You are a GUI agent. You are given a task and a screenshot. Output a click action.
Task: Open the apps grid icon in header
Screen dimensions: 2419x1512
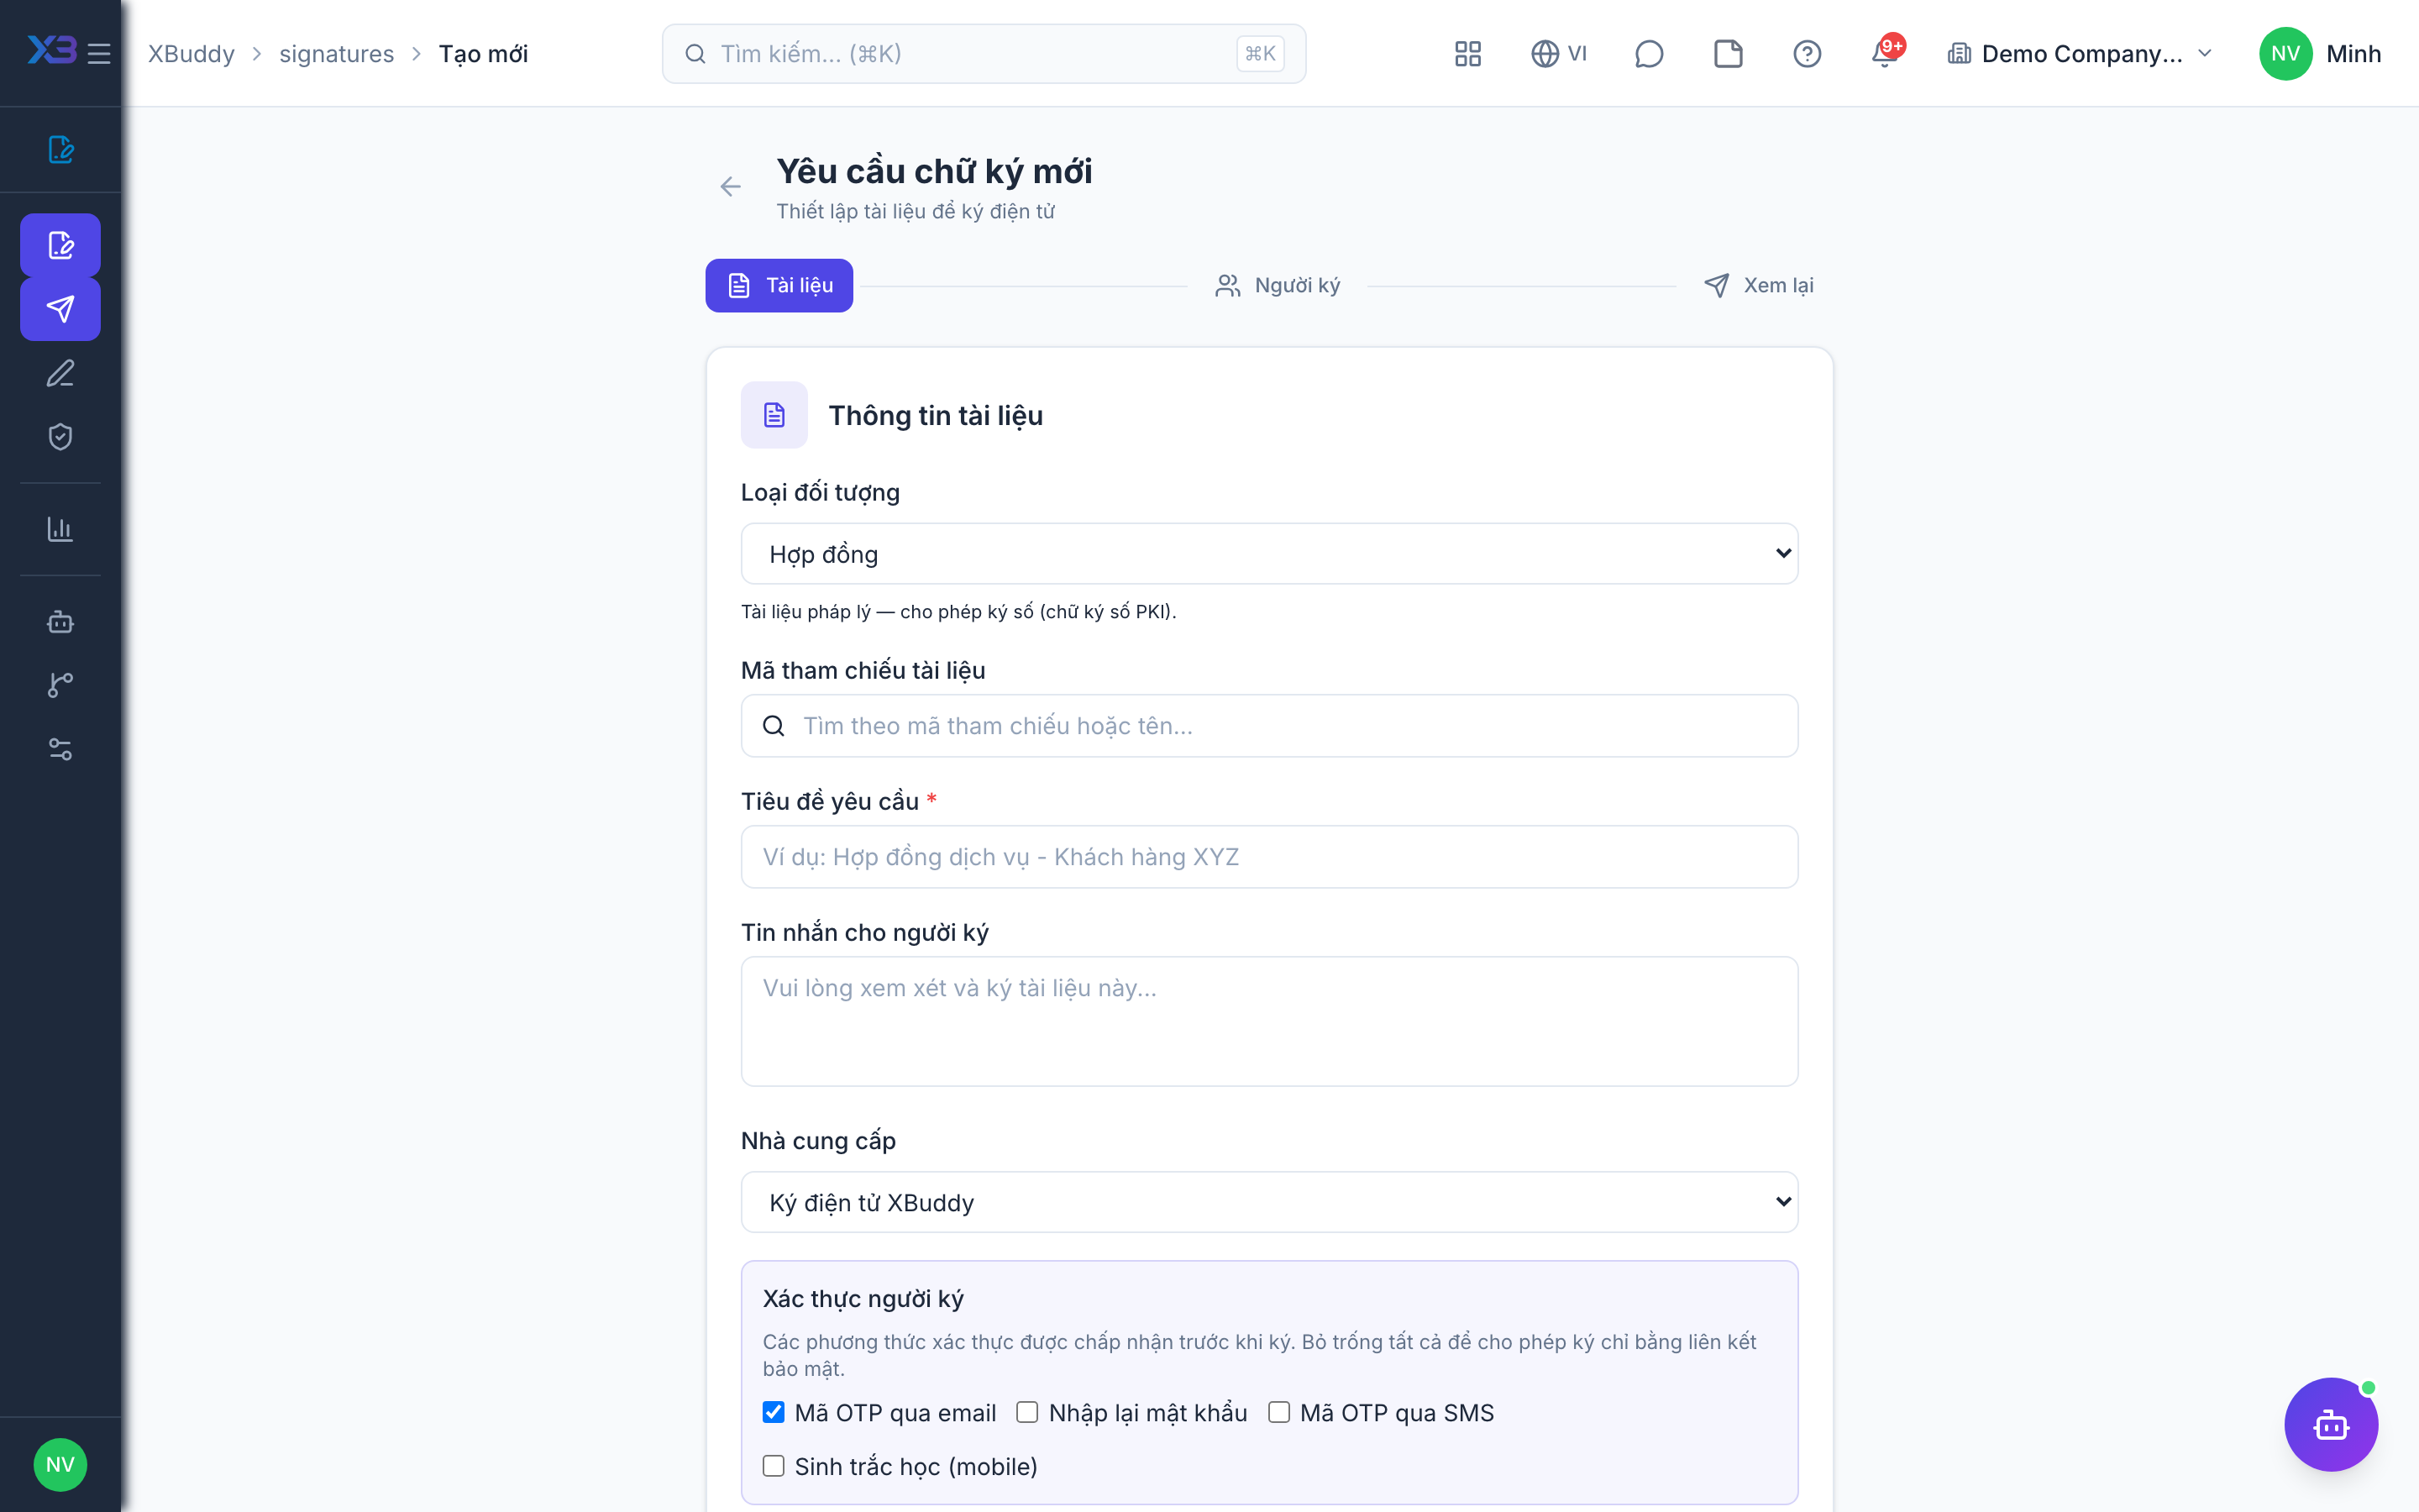pos(1467,54)
